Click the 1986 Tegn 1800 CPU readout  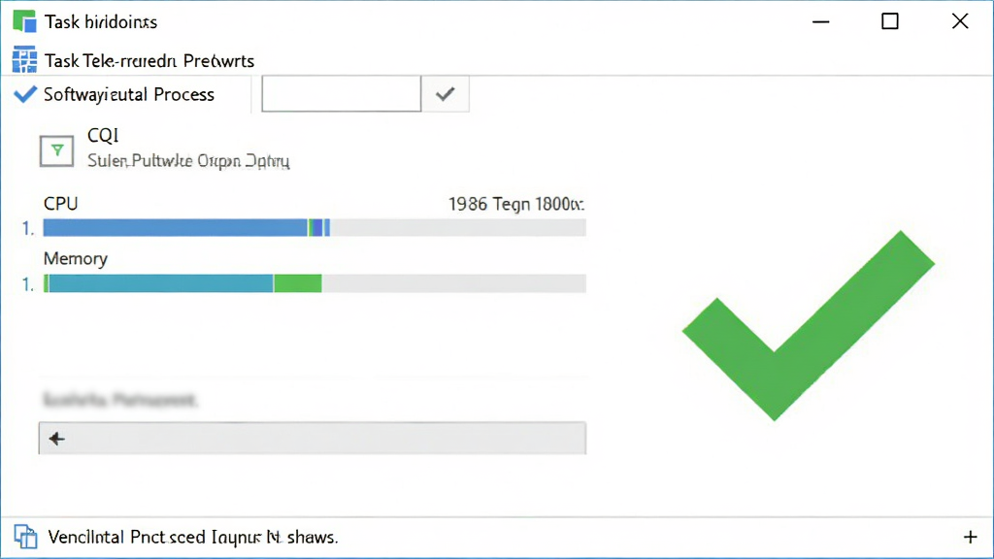[516, 204]
